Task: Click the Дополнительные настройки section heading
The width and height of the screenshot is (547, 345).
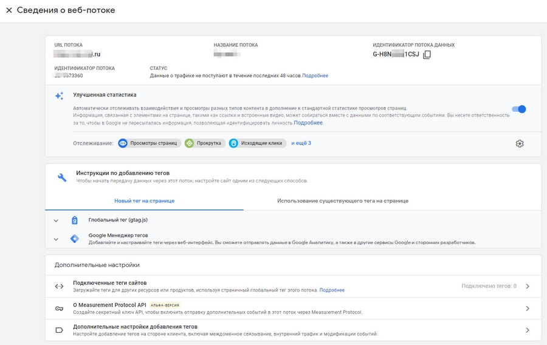Action: tap(97, 265)
